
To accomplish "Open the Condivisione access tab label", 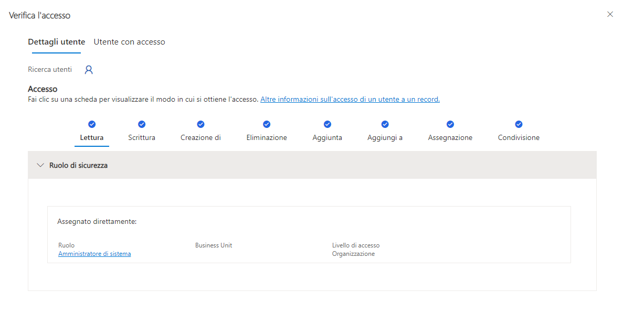I will click(x=519, y=138).
